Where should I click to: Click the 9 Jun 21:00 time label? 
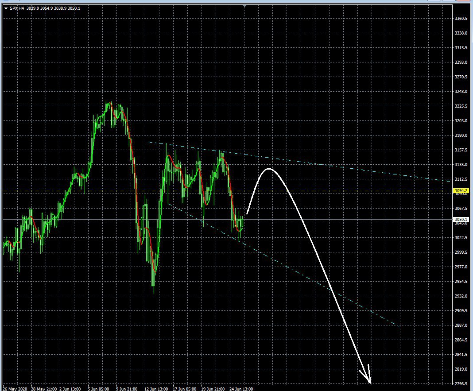[127, 389]
